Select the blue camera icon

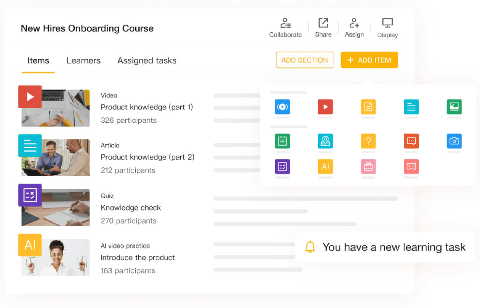point(454,141)
